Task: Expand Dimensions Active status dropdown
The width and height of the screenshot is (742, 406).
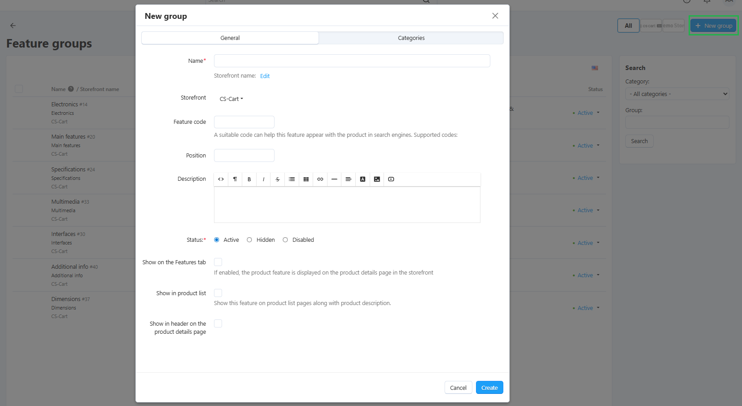Action: point(588,308)
